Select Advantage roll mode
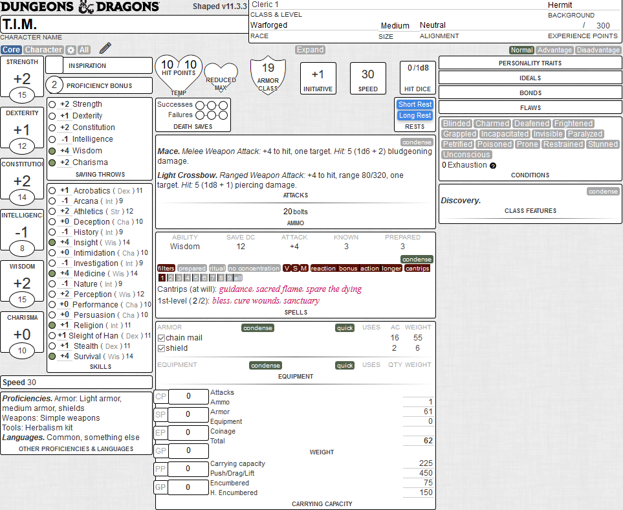Image resolution: width=623 pixels, height=510 pixels. tap(554, 50)
